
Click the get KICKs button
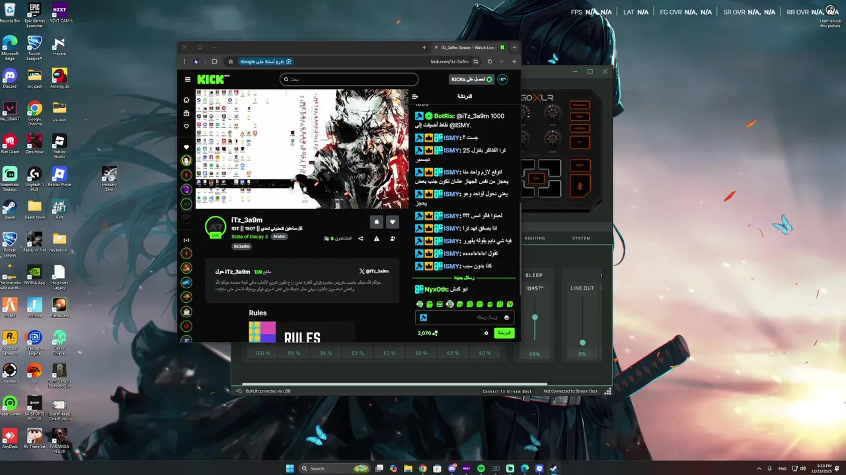tap(472, 79)
